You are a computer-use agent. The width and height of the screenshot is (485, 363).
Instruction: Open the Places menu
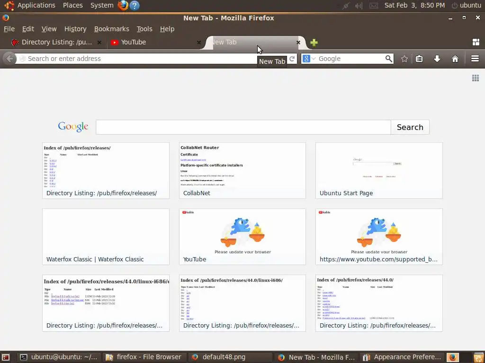point(72,5)
